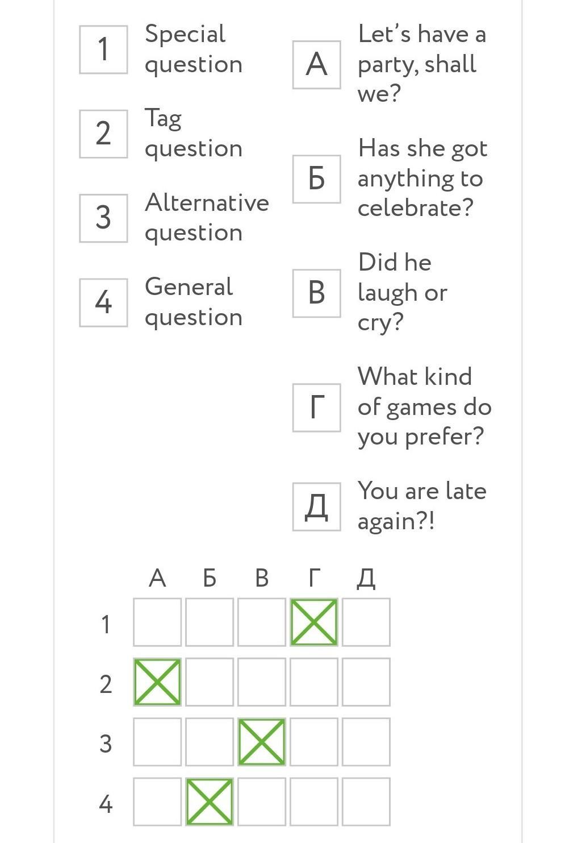The image size is (569, 843).
Task: Check the box at row 3, column А
Action: 157,742
